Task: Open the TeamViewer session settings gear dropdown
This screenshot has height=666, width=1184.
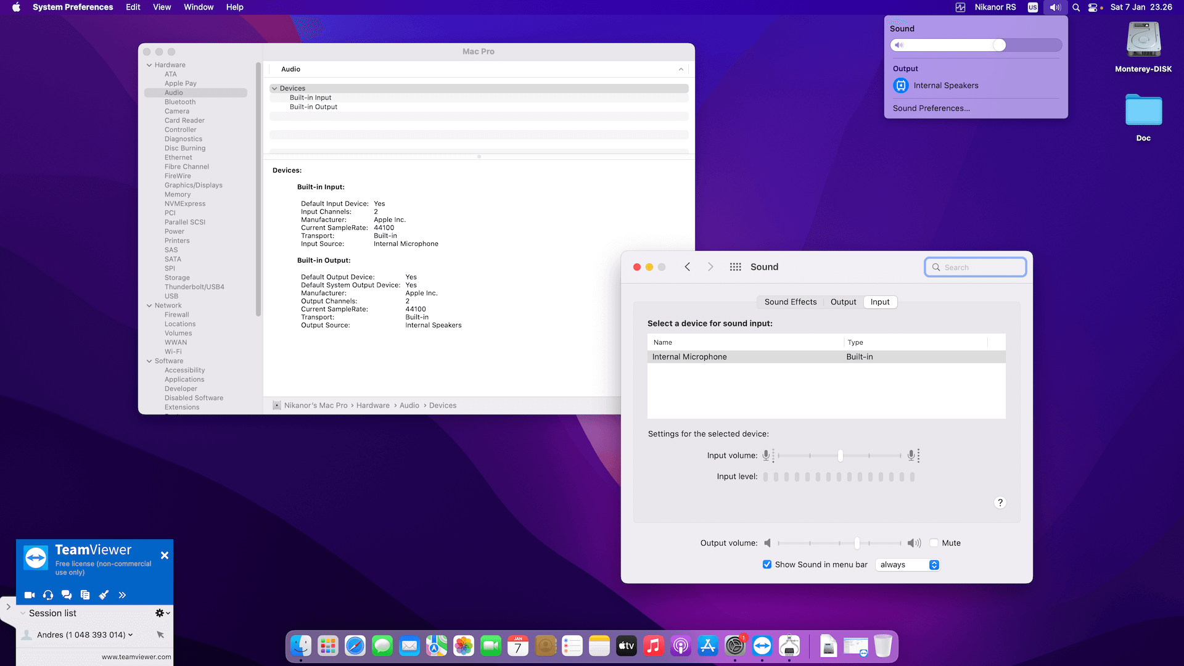Action: [x=162, y=613]
